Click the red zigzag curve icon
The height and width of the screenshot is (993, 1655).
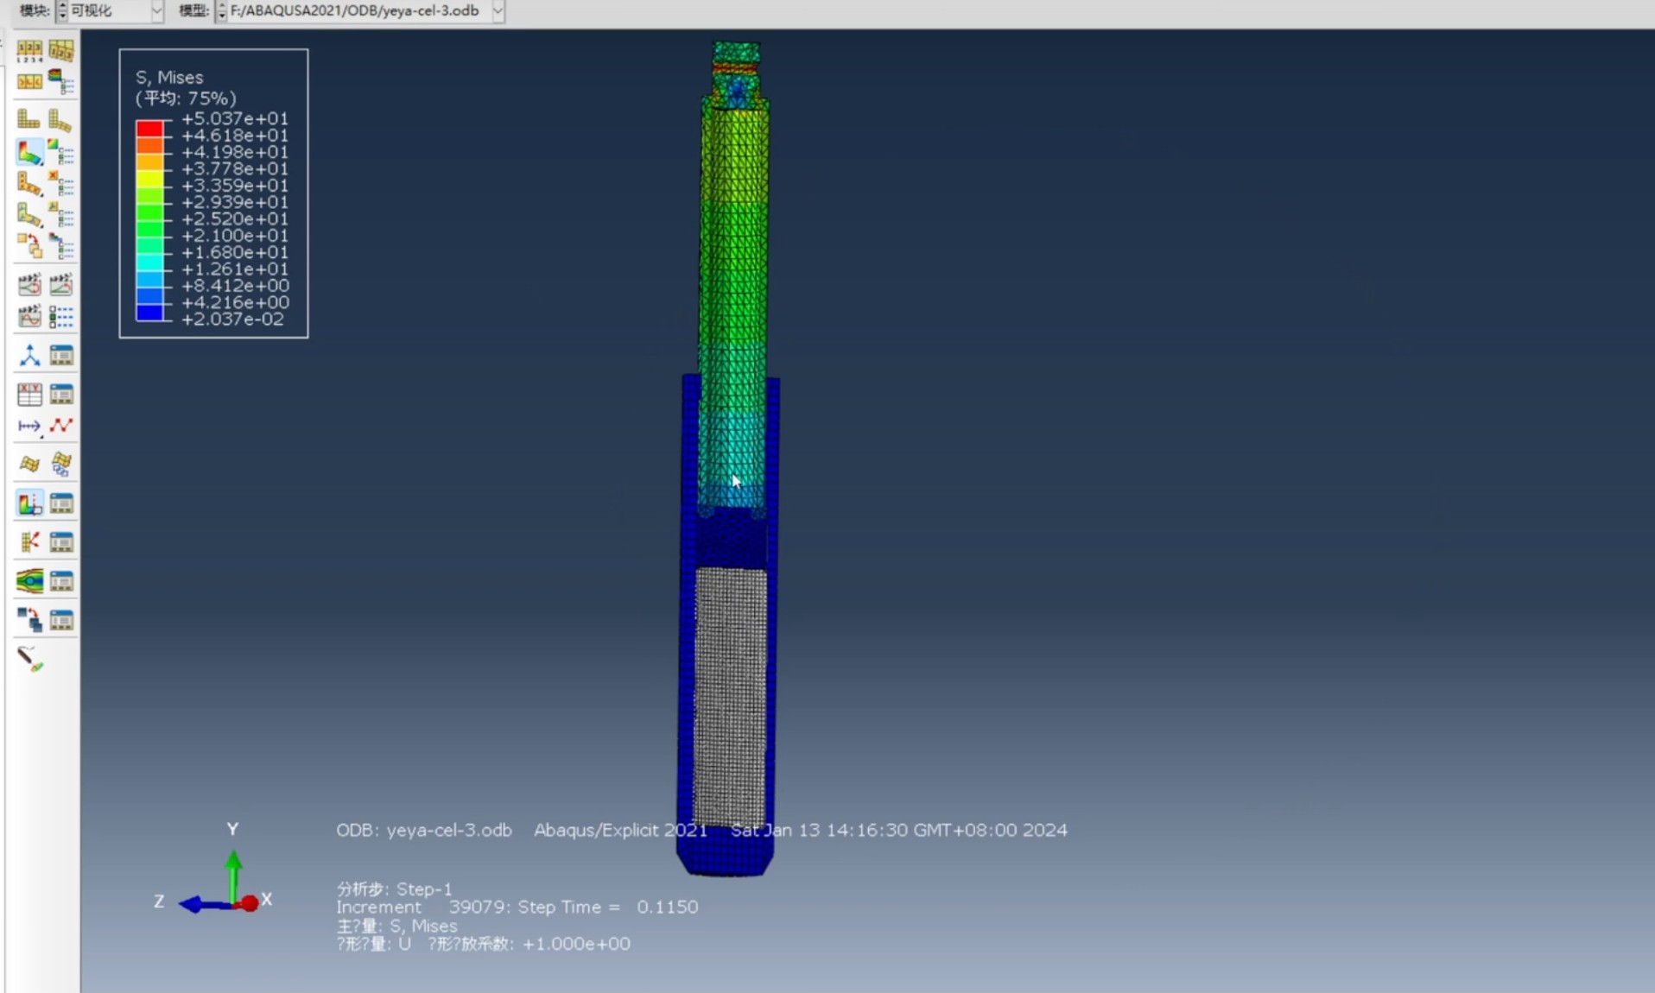click(x=61, y=426)
